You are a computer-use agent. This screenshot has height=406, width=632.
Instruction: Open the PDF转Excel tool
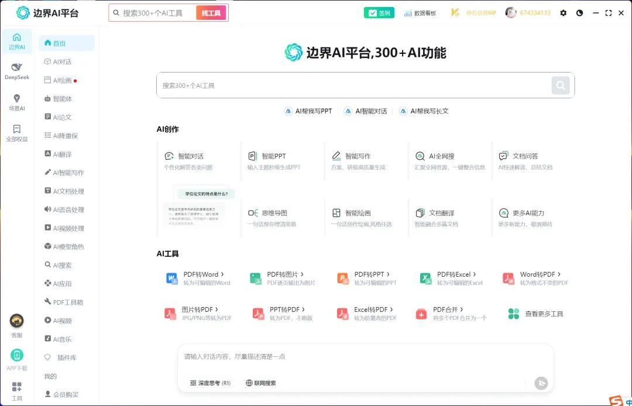[x=451, y=278]
